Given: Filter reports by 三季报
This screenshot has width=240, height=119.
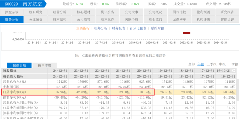Looking at the screenshot, I should (211, 64).
